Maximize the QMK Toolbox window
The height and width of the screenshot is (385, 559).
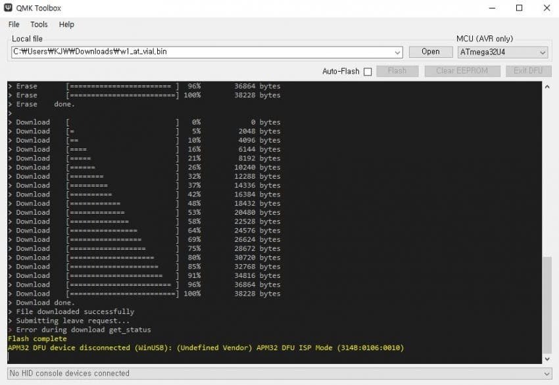point(520,8)
